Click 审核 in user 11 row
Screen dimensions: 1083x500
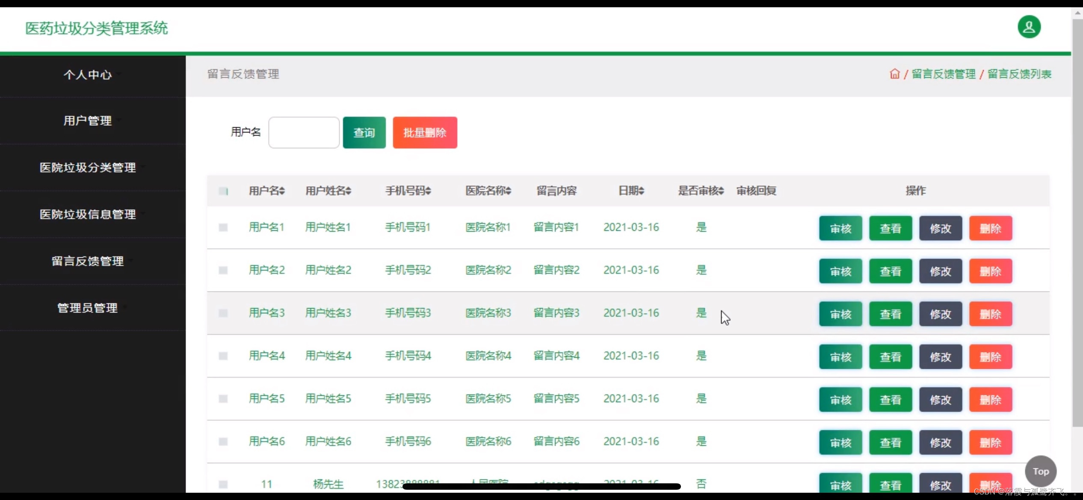[840, 483]
